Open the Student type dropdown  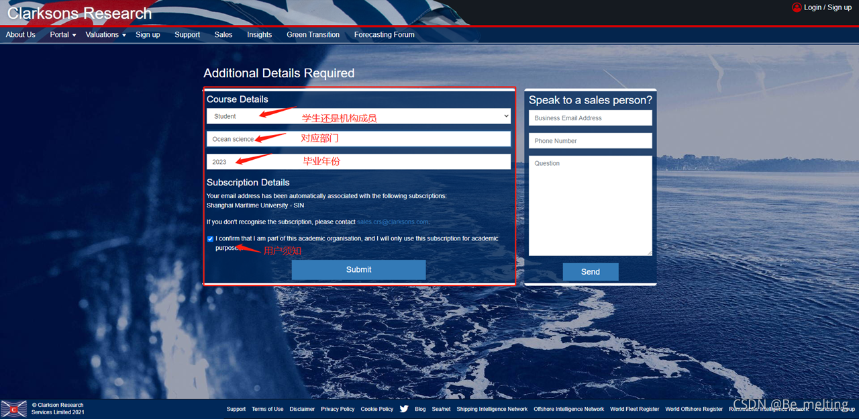coord(358,116)
